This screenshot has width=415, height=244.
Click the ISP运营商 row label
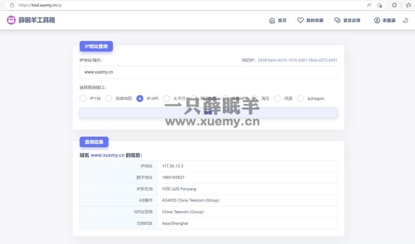click(143, 212)
